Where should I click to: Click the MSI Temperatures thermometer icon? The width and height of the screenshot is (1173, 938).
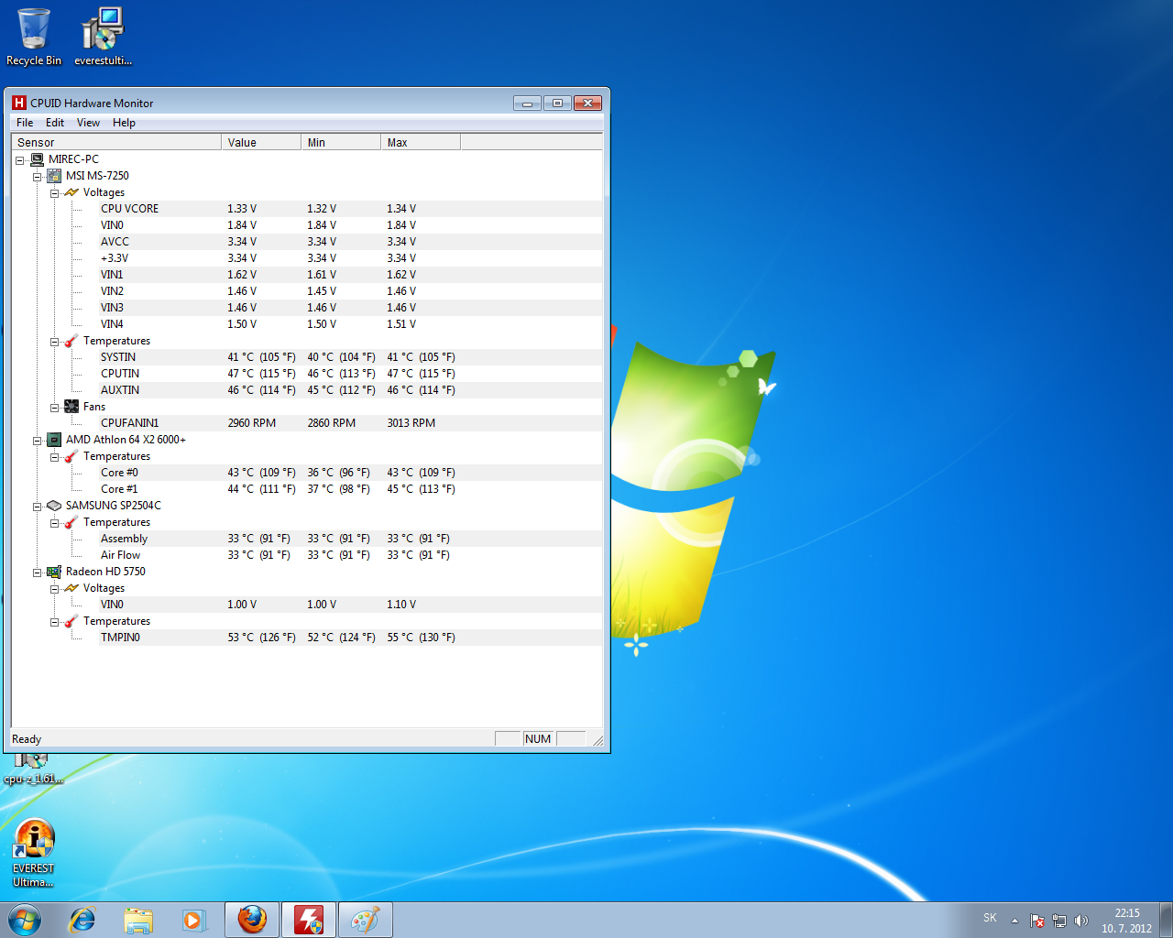click(x=71, y=341)
